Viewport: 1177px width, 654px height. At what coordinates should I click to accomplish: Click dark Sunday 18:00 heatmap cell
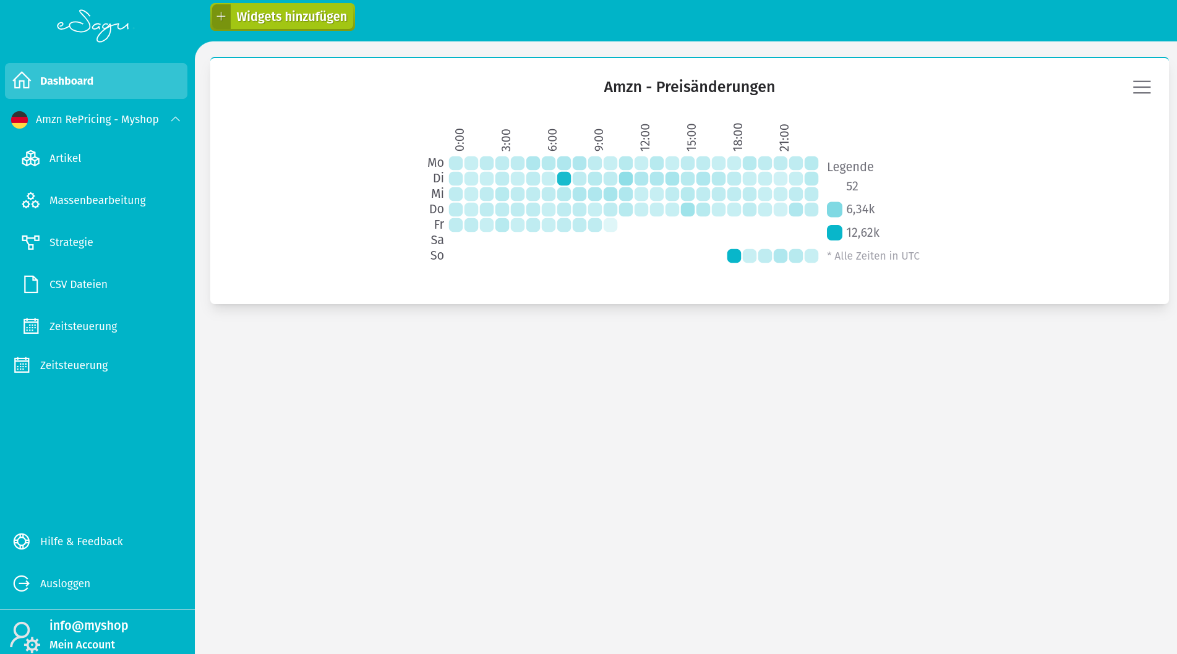click(734, 256)
